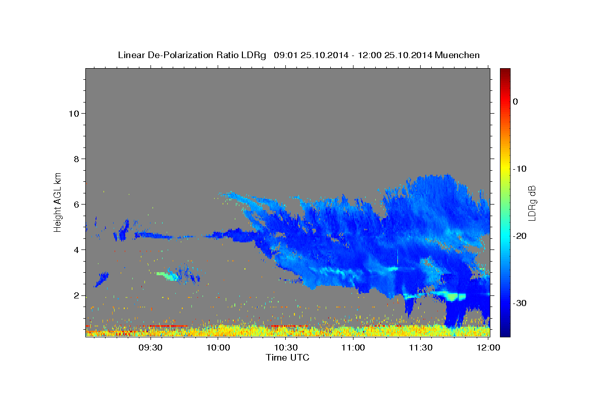This screenshot has width=606, height=404.
Task: Click the 'Height AGL km' y-axis label
Action: pyautogui.click(x=58, y=201)
